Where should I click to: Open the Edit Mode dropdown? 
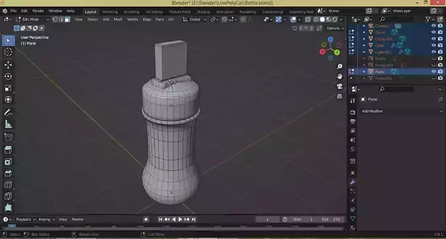(x=32, y=19)
